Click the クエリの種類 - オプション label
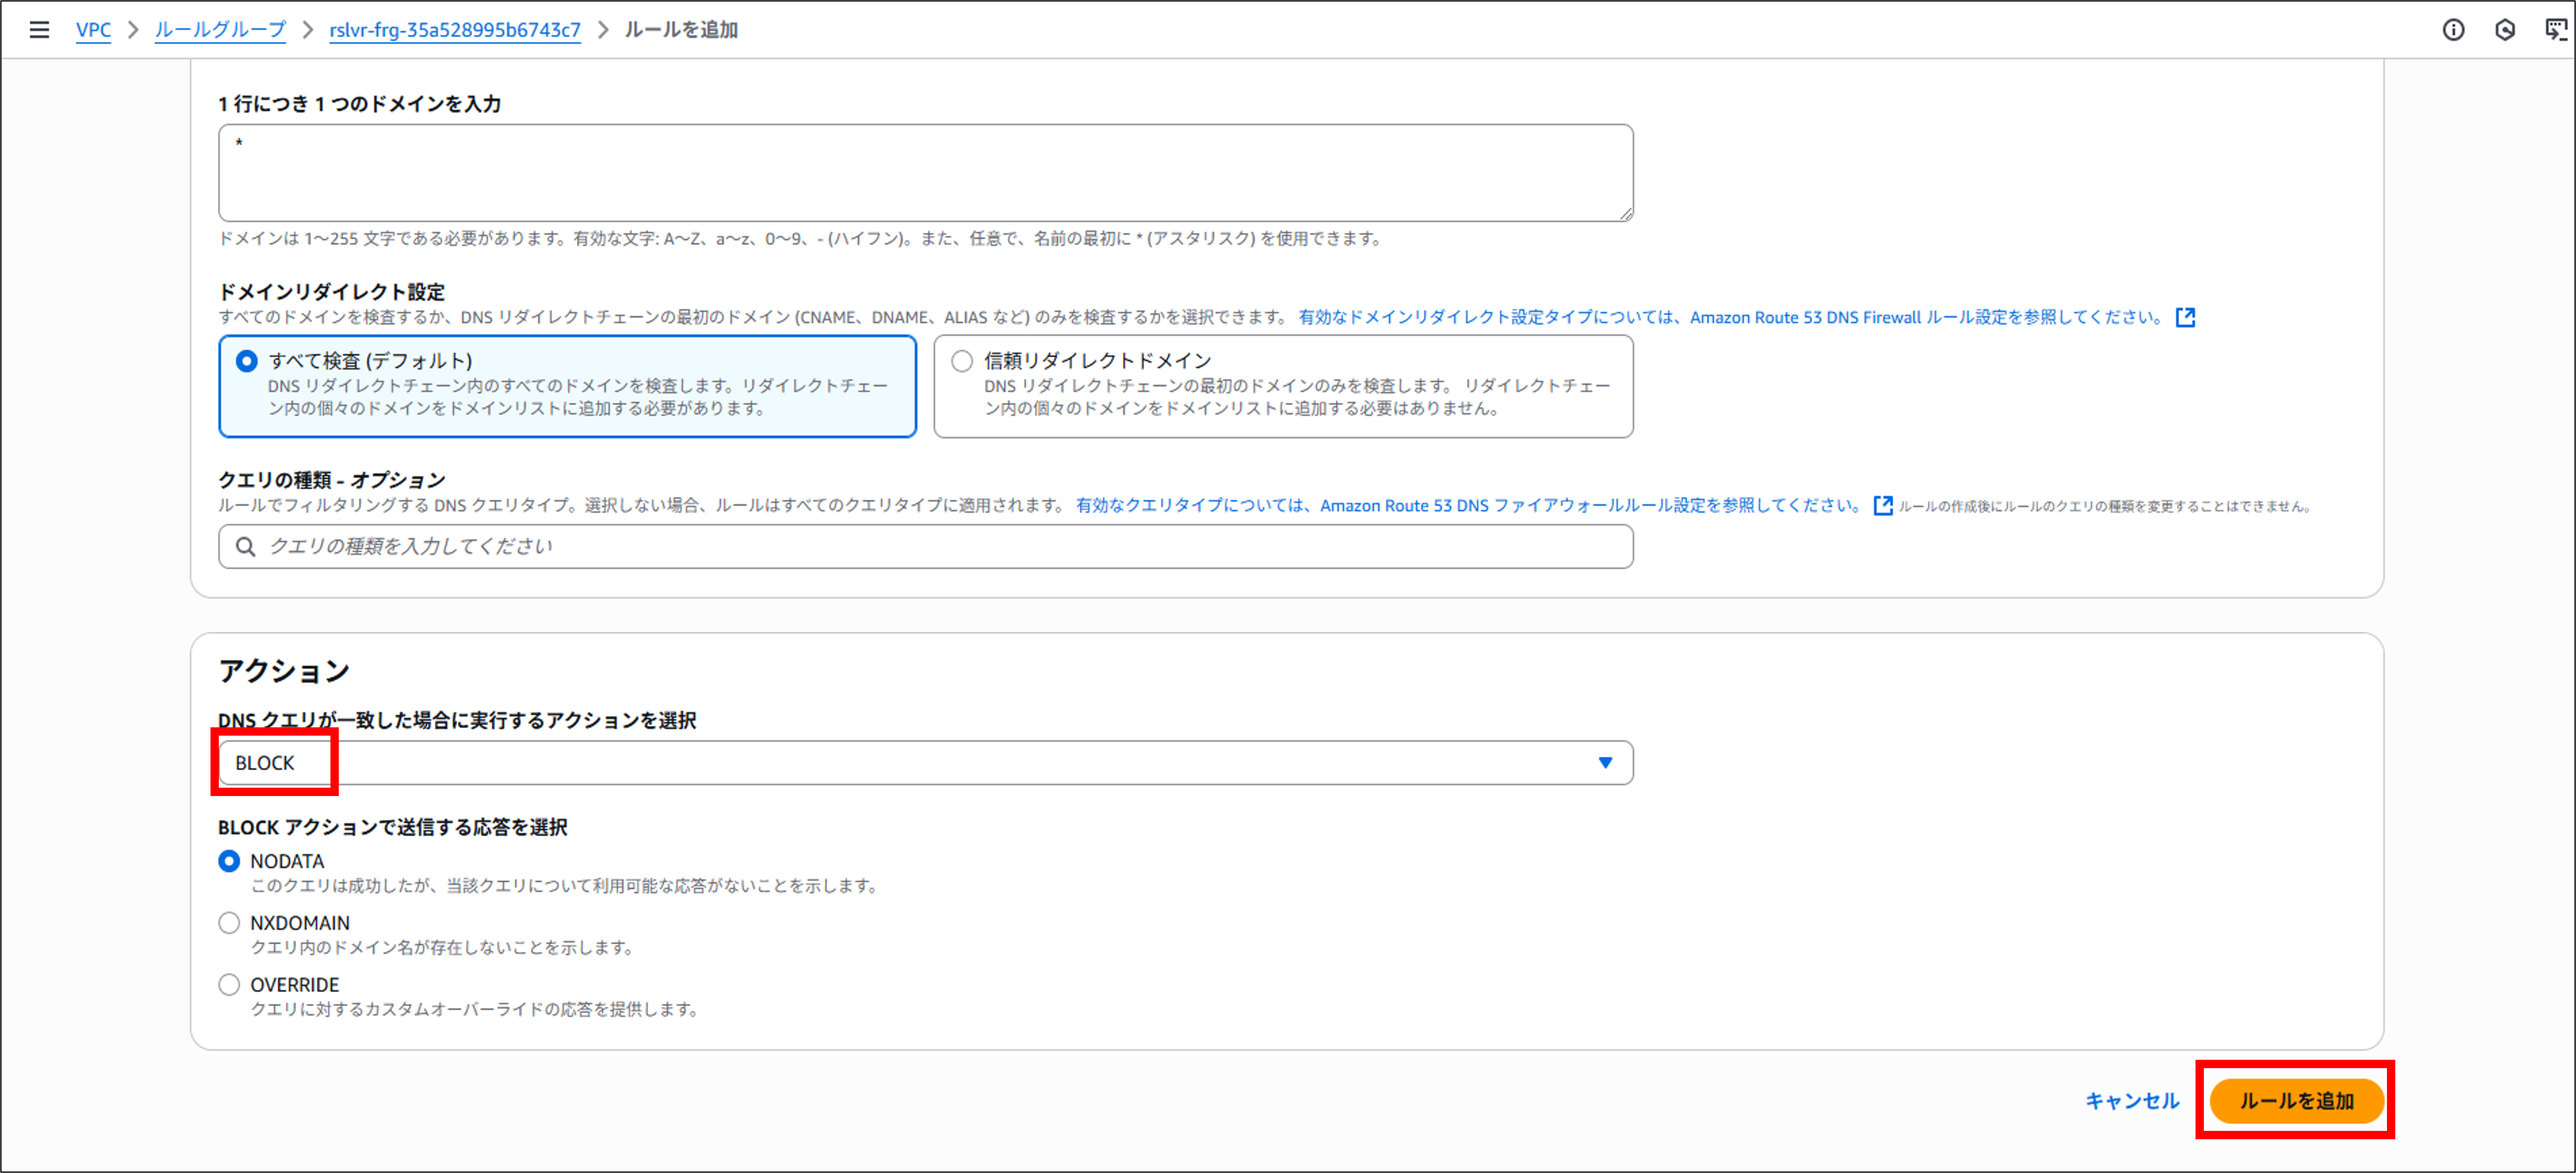The image size is (2576, 1173). (x=332, y=479)
